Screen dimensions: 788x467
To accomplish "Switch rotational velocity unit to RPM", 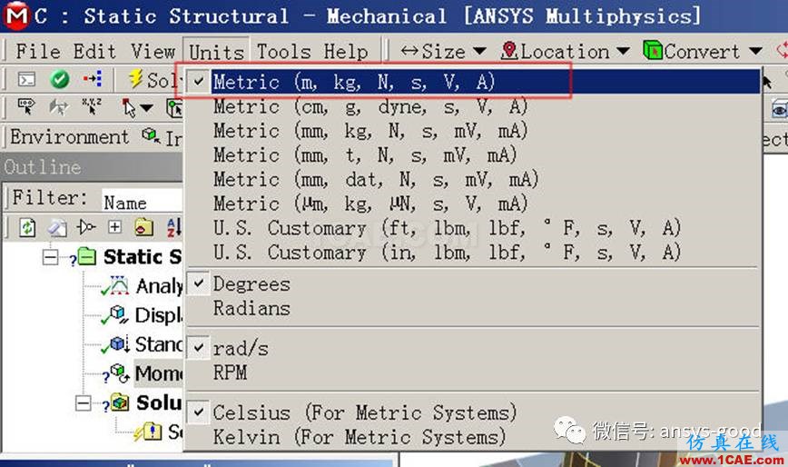I will click(472, 373).
